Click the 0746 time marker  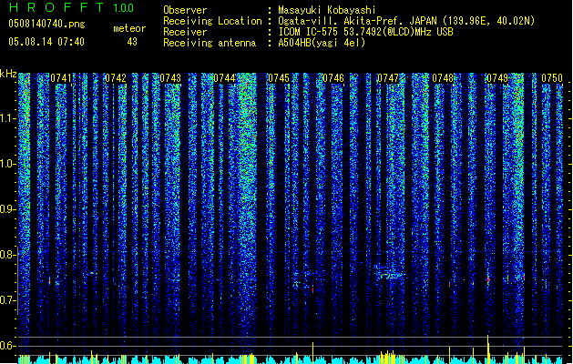click(x=333, y=78)
